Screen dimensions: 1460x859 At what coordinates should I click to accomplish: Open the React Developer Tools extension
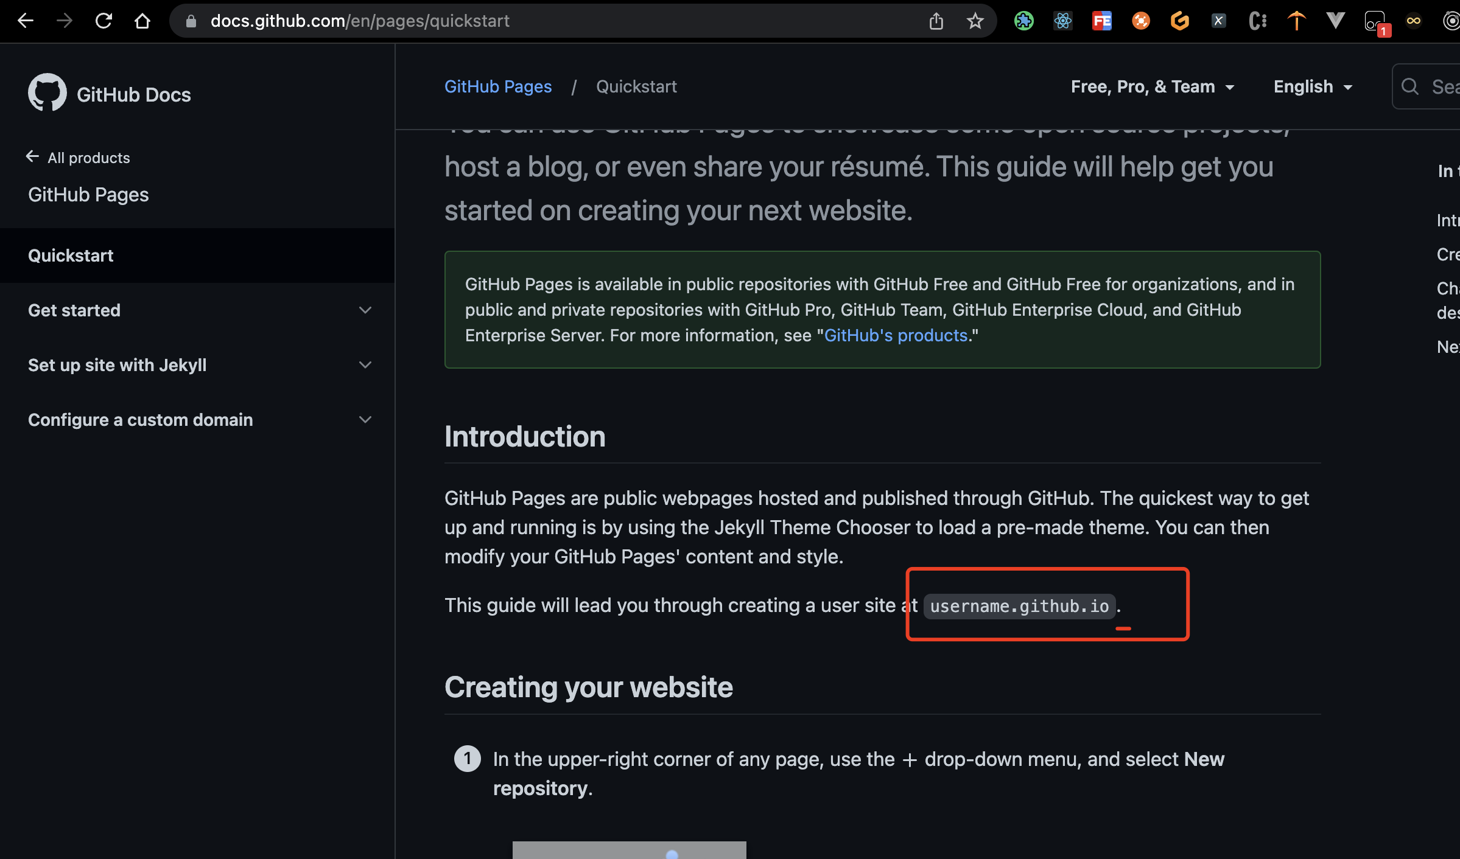coord(1063,21)
